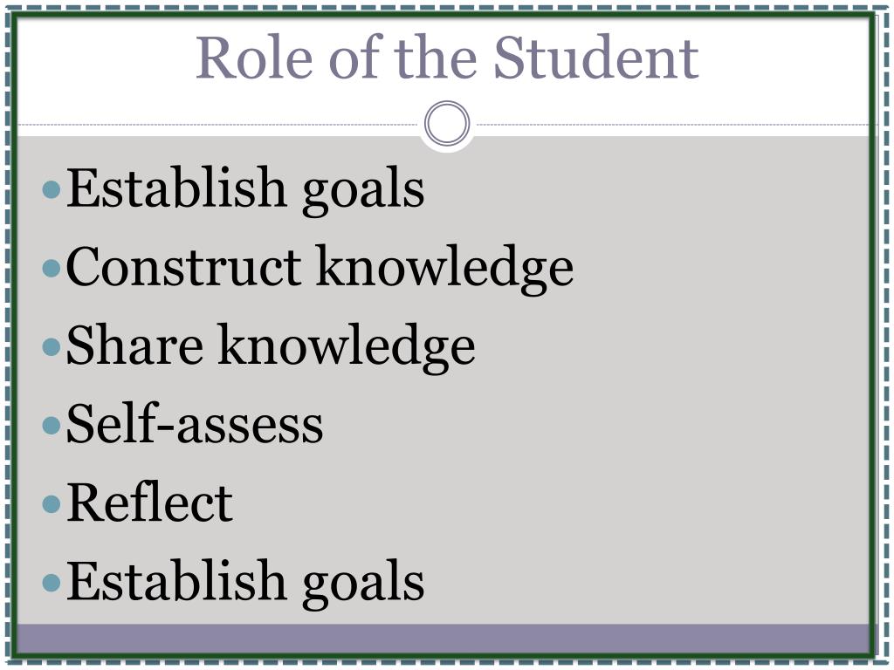Click Establish goals text just below the divider
This screenshot has width=894, height=670.
pyautogui.click(x=245, y=190)
